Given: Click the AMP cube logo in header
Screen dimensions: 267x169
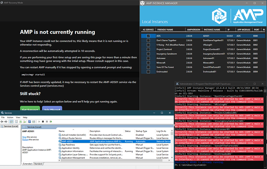Looking at the screenshot, I should tap(219, 16).
